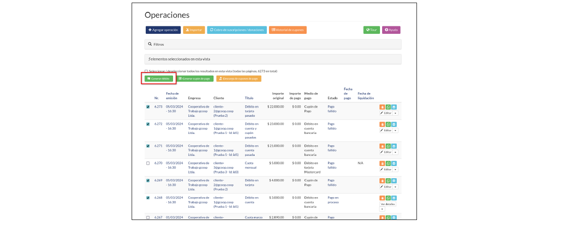Sort by Fecha de emisión column
Screen dimensions: 575x227
point(172,96)
